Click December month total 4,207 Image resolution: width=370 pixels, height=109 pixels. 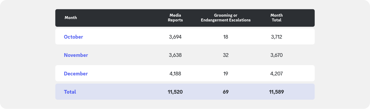(x=276, y=74)
